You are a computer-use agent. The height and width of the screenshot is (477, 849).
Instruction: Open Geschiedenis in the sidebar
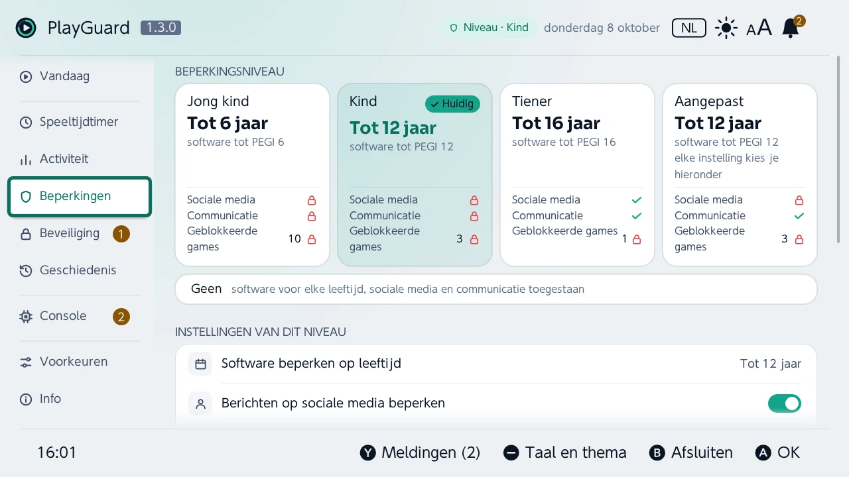tap(80, 270)
